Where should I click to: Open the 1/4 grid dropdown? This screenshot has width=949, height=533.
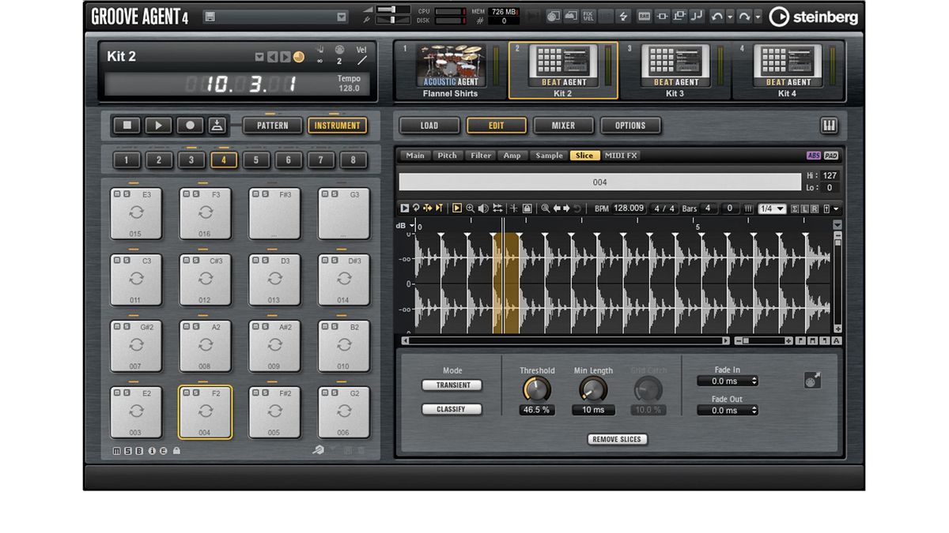(772, 208)
